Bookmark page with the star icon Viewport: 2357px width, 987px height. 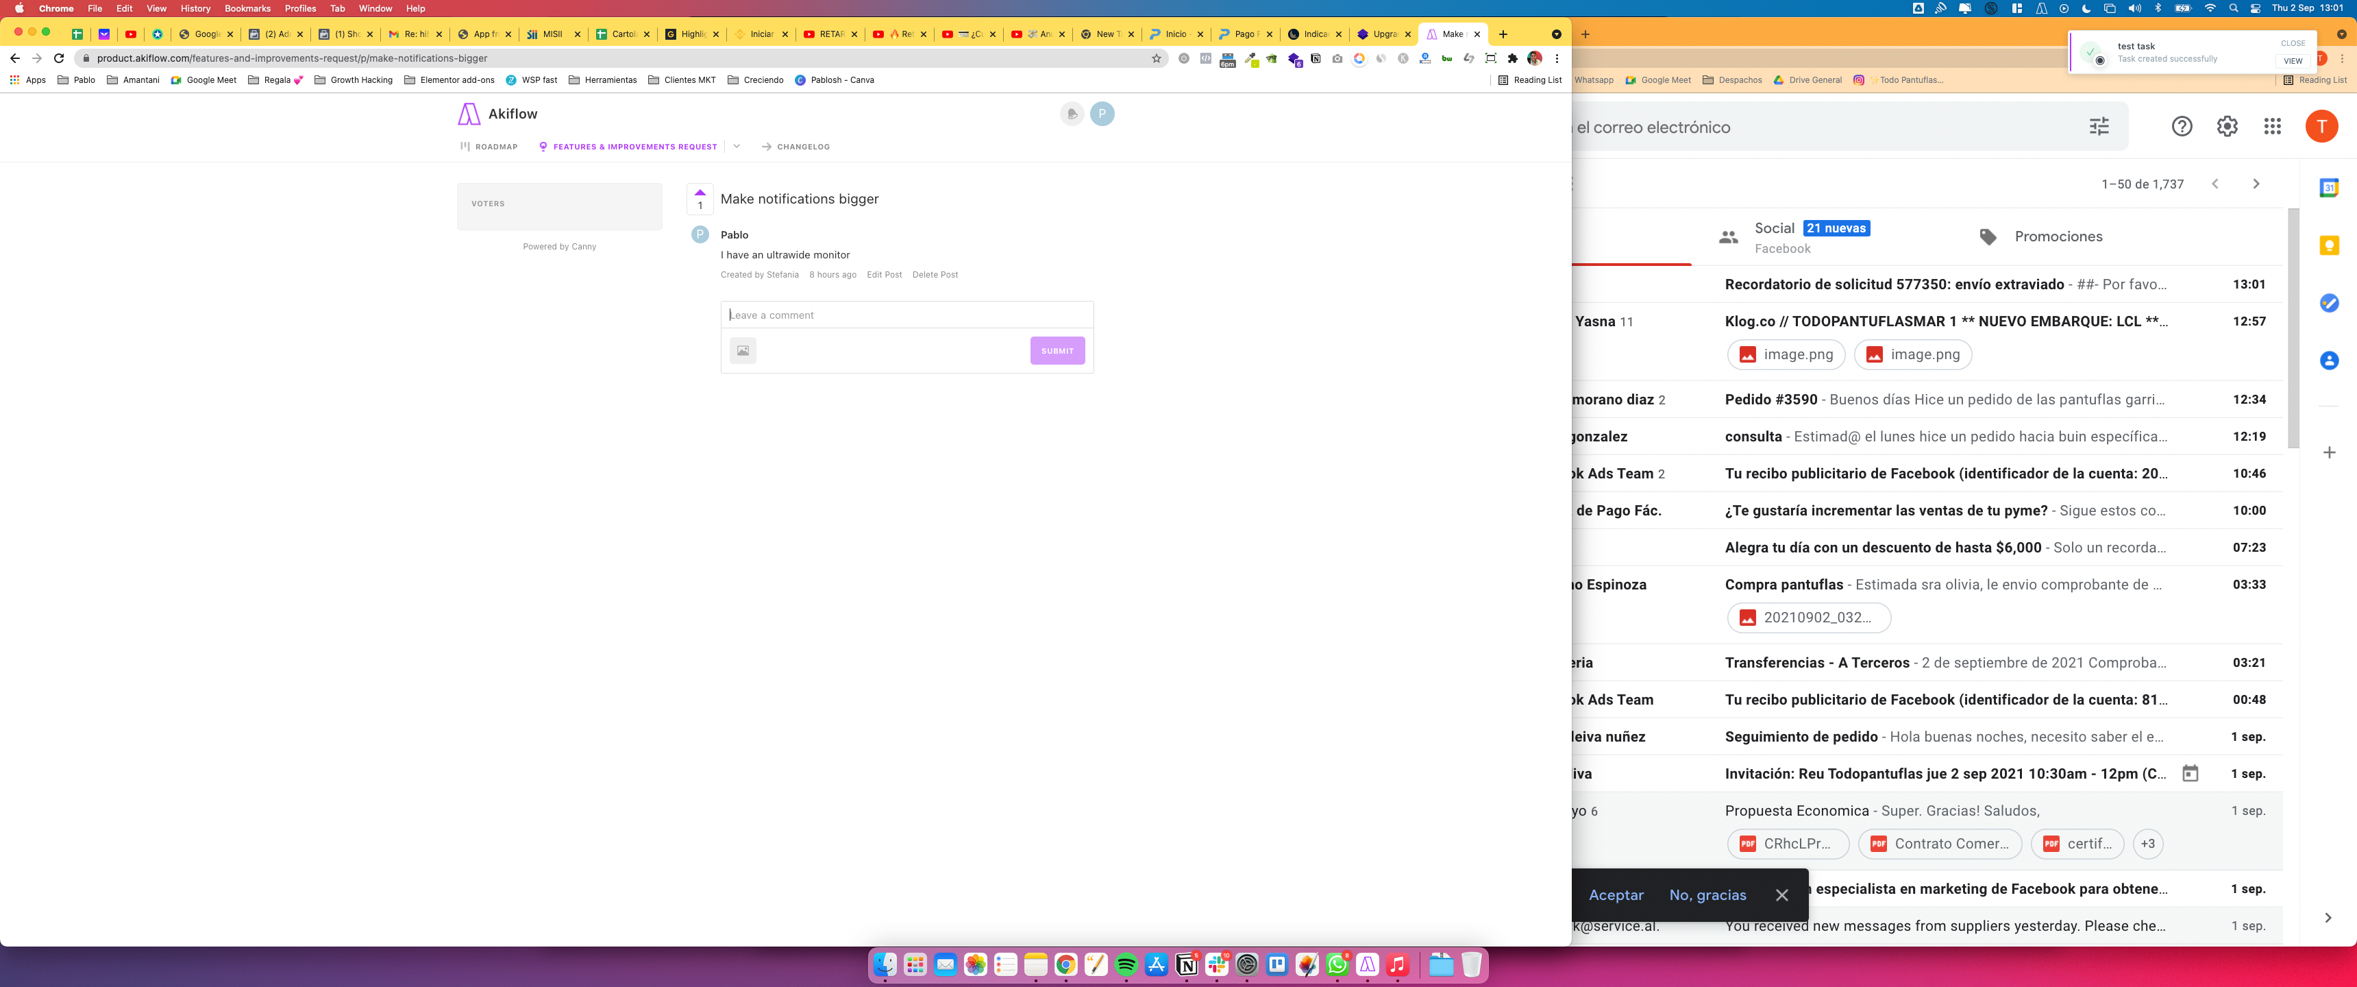click(x=1157, y=58)
